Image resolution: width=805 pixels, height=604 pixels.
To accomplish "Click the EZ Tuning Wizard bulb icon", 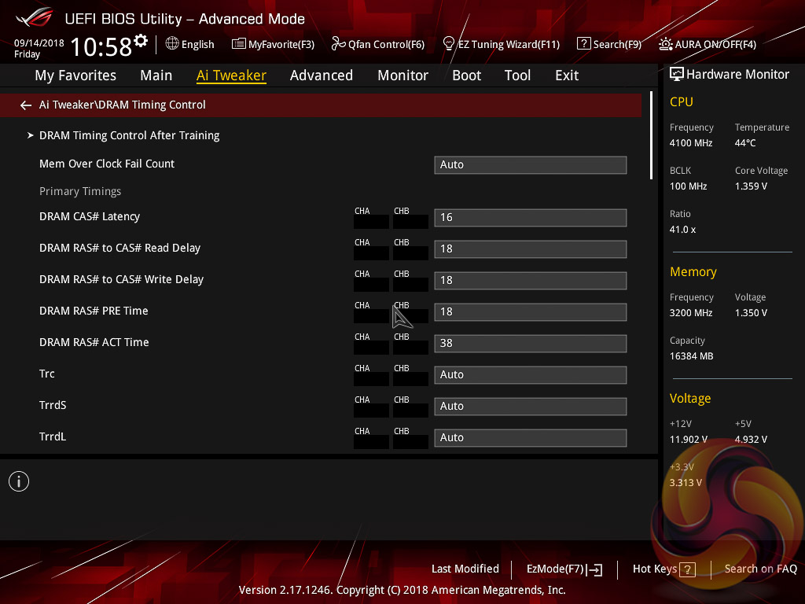I will 449,44.
